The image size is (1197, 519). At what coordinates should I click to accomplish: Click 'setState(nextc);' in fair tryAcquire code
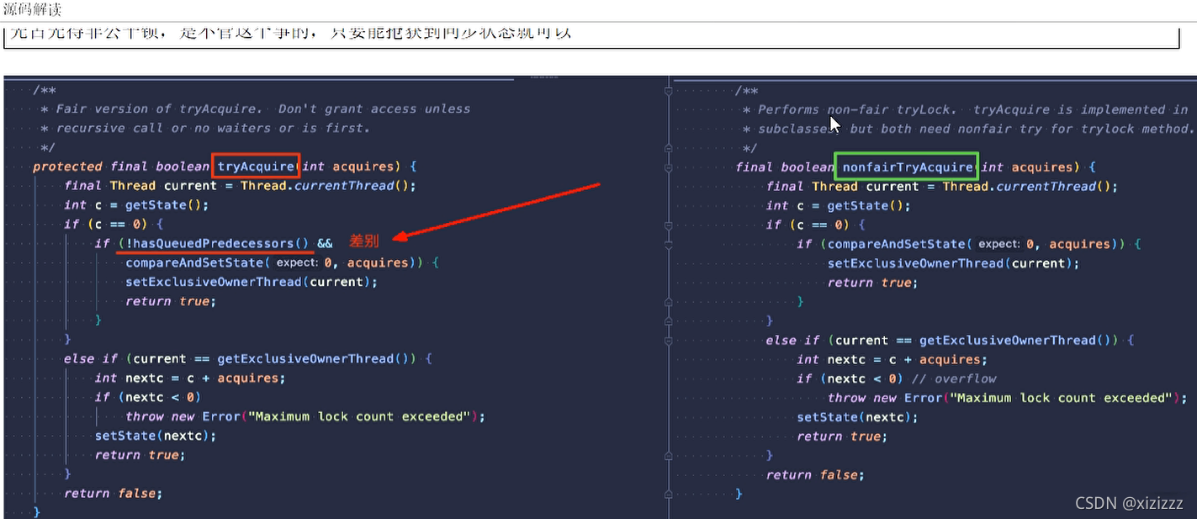pos(156,436)
